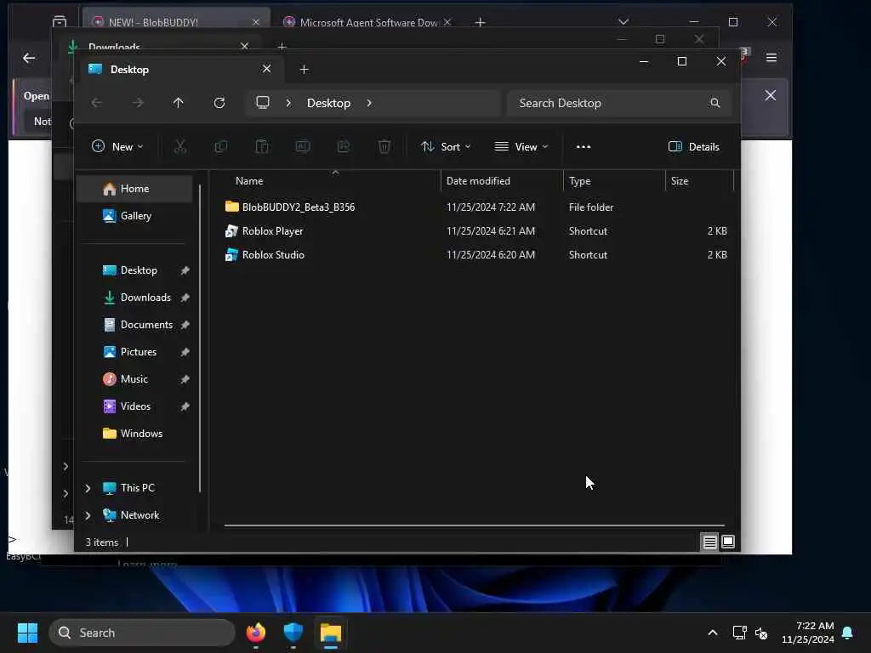Image resolution: width=871 pixels, height=653 pixels.
Task: Click the muted volume tray icon
Action: pos(761,633)
